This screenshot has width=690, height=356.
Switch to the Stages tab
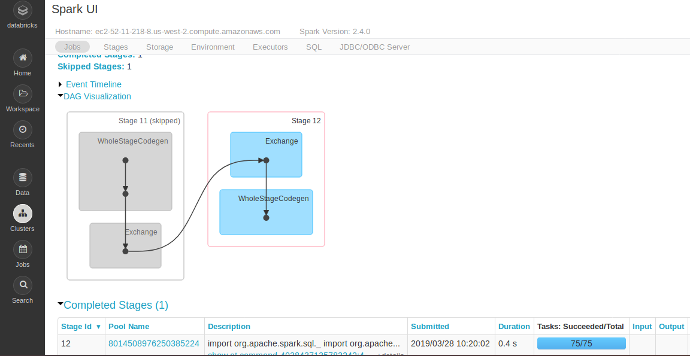click(x=116, y=47)
